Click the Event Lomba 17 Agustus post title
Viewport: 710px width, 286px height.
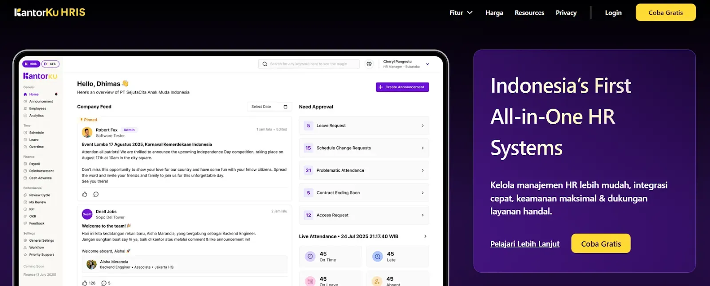(x=147, y=145)
